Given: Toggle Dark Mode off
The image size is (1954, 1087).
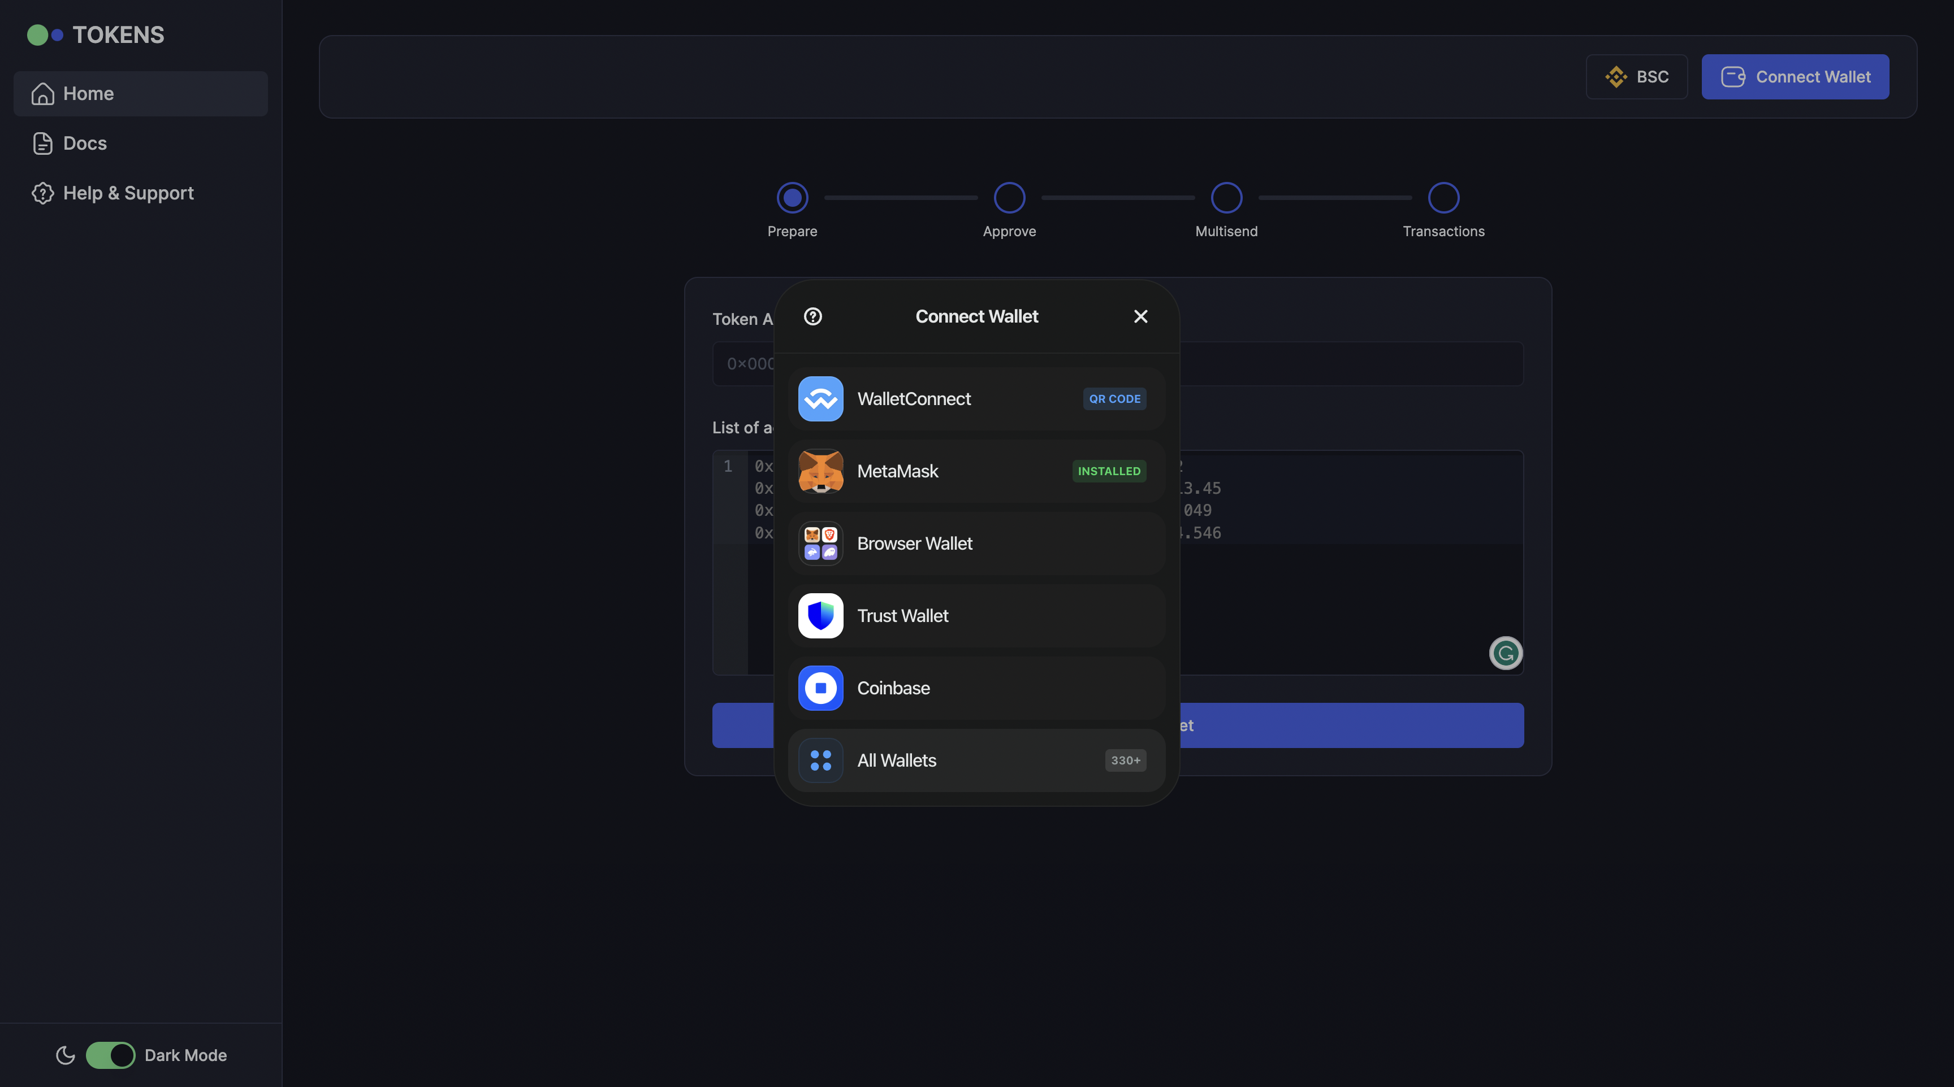Looking at the screenshot, I should coord(111,1055).
